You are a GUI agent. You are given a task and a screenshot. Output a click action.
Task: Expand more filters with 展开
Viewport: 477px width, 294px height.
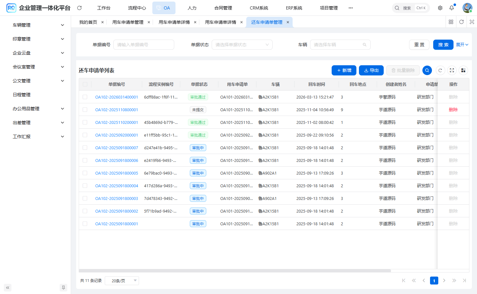coord(462,45)
